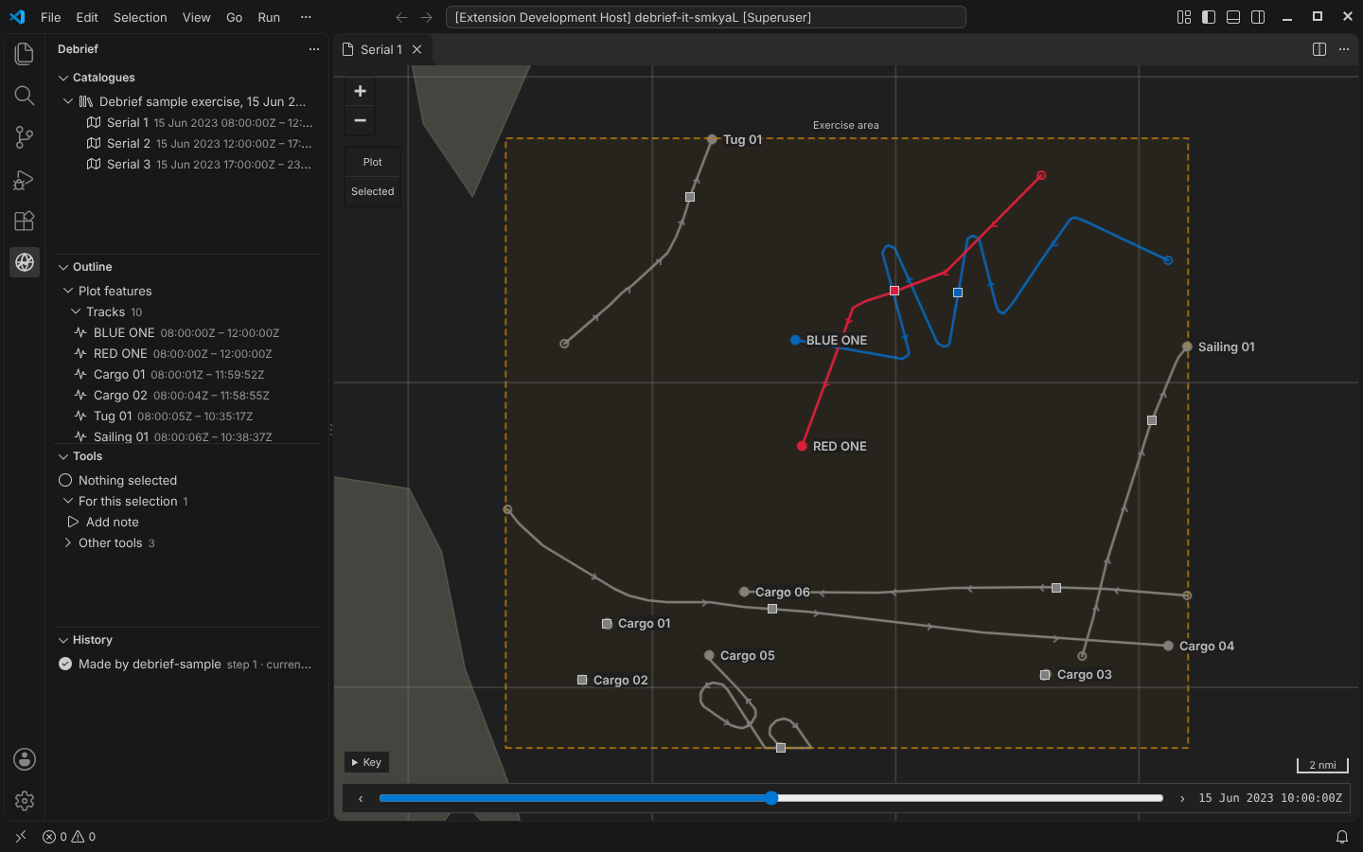Screen dimensions: 1363x852
Task: Select Cargo 01 track in Outline
Action: click(x=187, y=374)
